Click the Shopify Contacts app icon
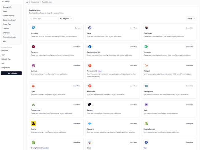This screenshot has height=150, width=200. pyautogui.click(x=146, y=124)
